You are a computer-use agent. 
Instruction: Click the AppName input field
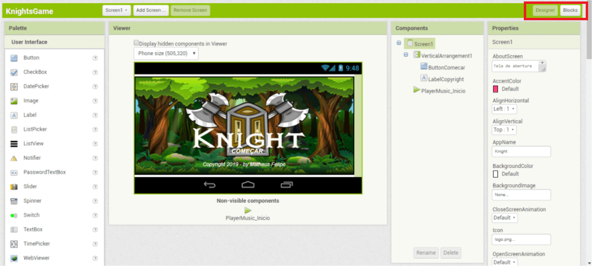tap(521, 151)
